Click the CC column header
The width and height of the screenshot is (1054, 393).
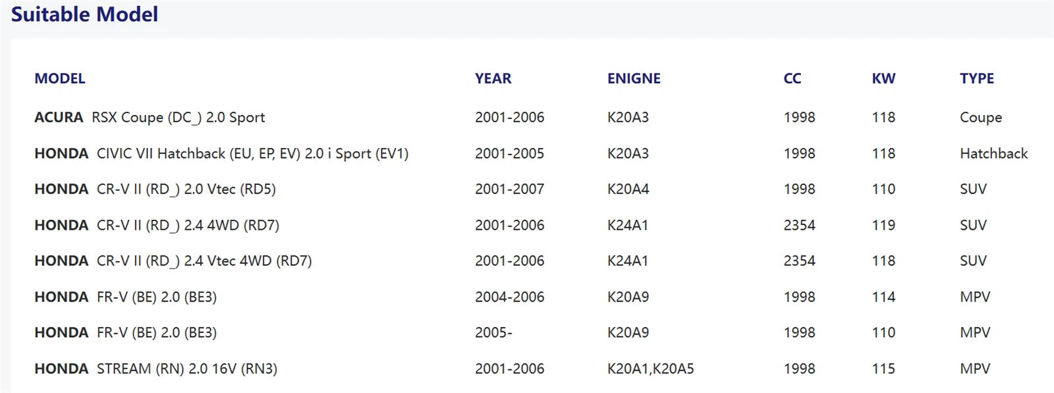792,78
